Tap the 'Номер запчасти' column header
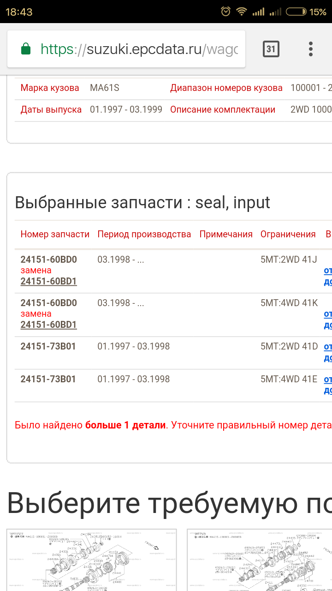The image size is (332, 591). click(55, 234)
